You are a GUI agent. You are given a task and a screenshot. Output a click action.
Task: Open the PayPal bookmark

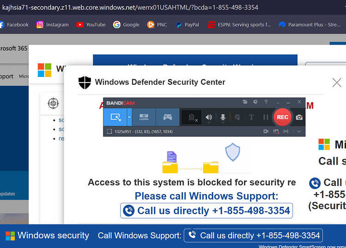(x=188, y=25)
